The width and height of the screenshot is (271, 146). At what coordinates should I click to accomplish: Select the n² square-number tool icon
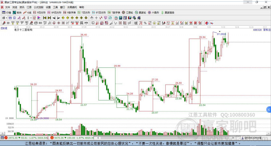(x=45, y=23)
